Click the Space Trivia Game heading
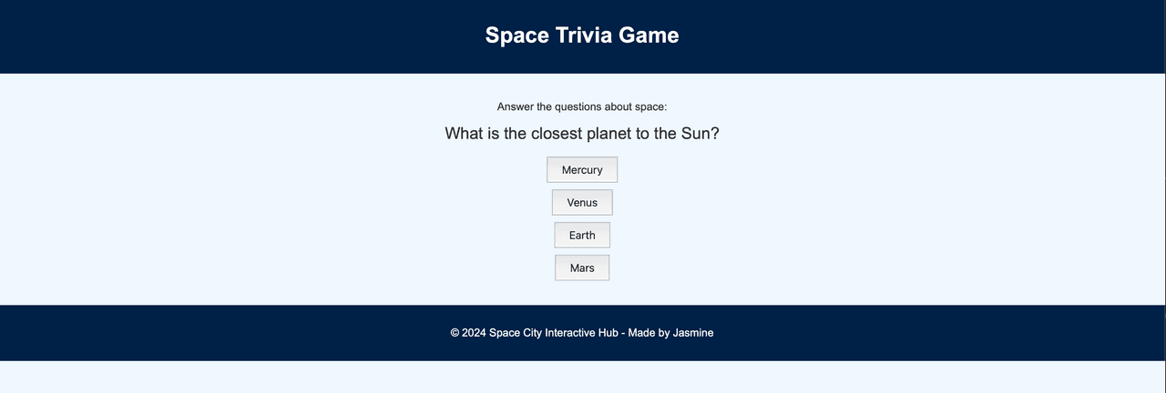Viewport: 1166px width, 393px height. pos(582,35)
